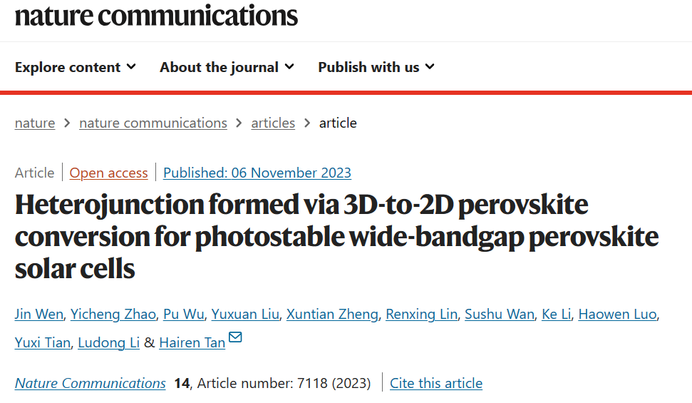Open author Renxing Lin info

(x=421, y=314)
